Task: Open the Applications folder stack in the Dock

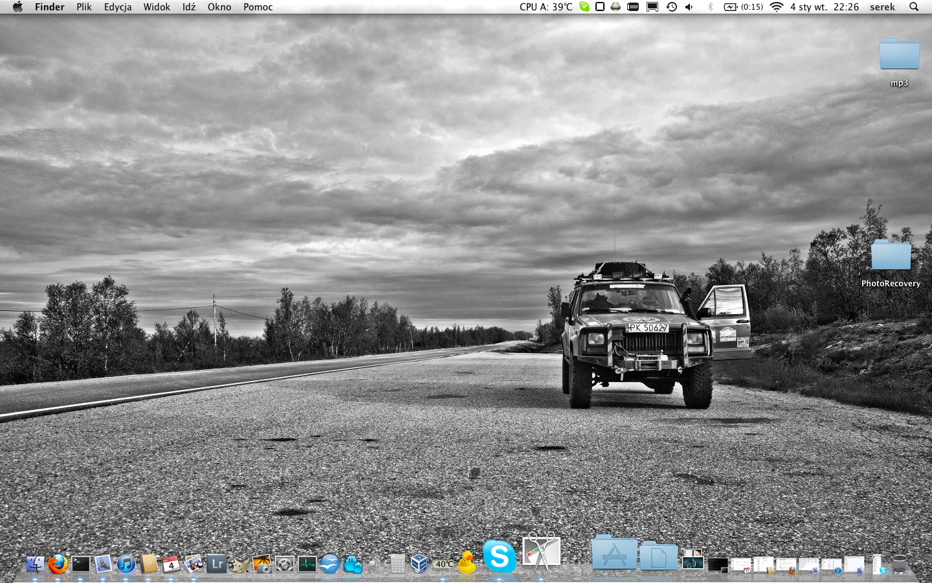Action: pyautogui.click(x=614, y=552)
